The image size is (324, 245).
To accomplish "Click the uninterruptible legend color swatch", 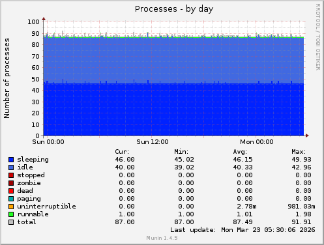I will tap(11, 207).
